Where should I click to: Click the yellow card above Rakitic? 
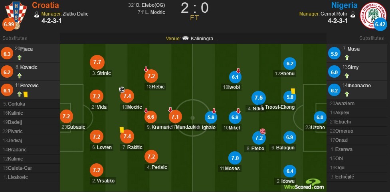point(121,129)
